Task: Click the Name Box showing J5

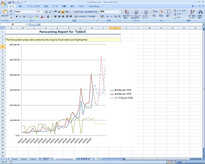Action: [x=13, y=24]
